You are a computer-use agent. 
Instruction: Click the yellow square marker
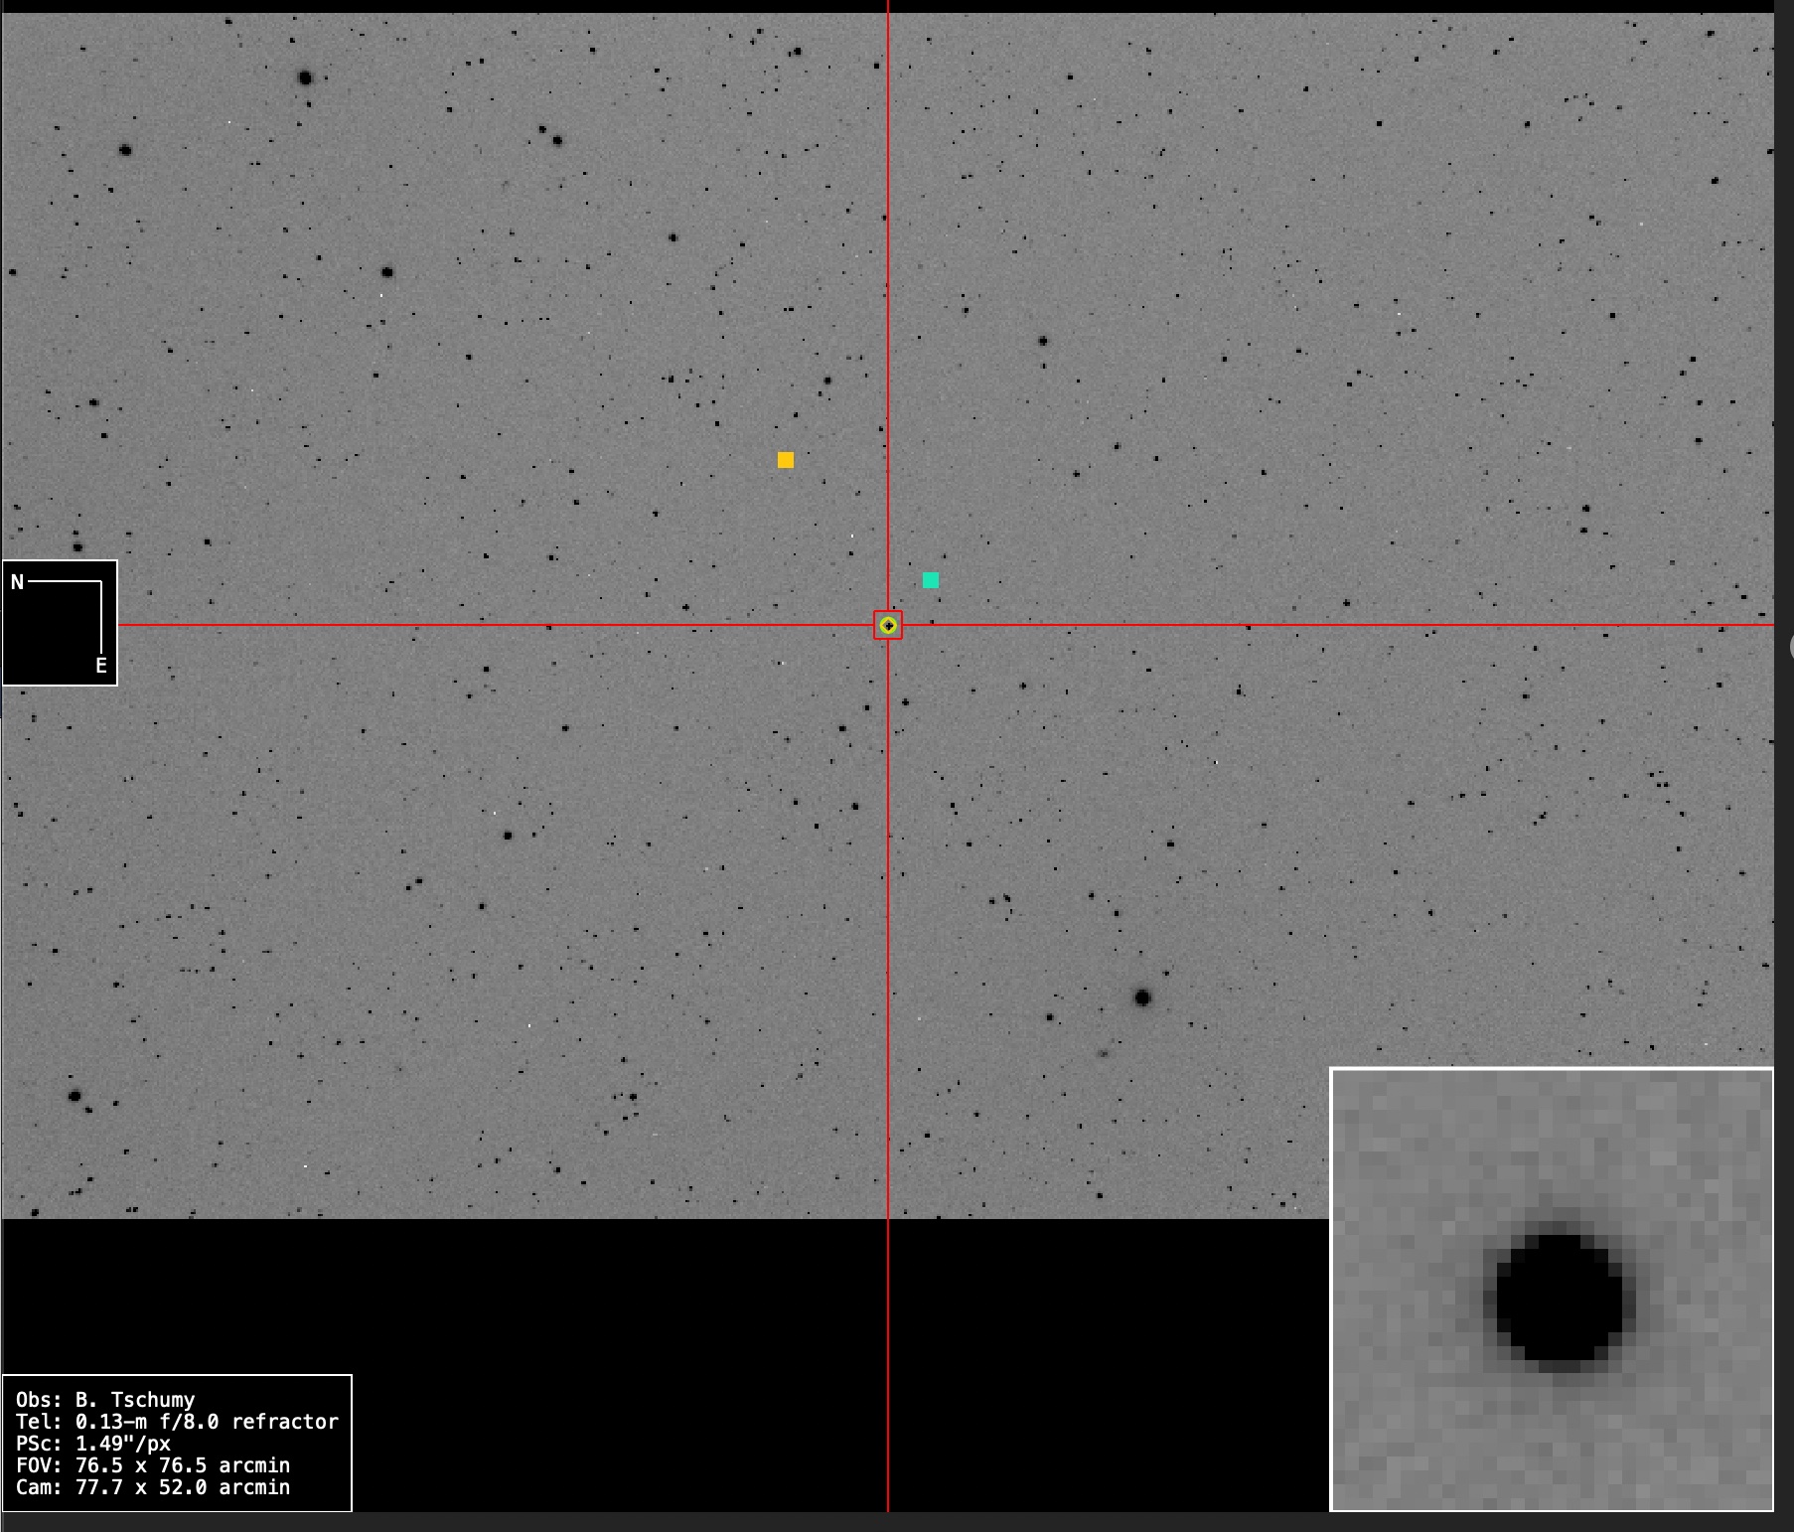pos(786,460)
